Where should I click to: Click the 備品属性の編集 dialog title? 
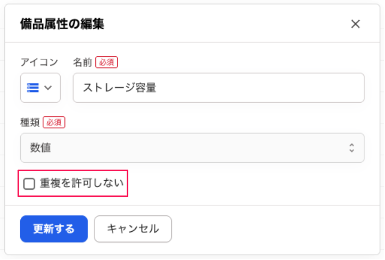click(62, 24)
